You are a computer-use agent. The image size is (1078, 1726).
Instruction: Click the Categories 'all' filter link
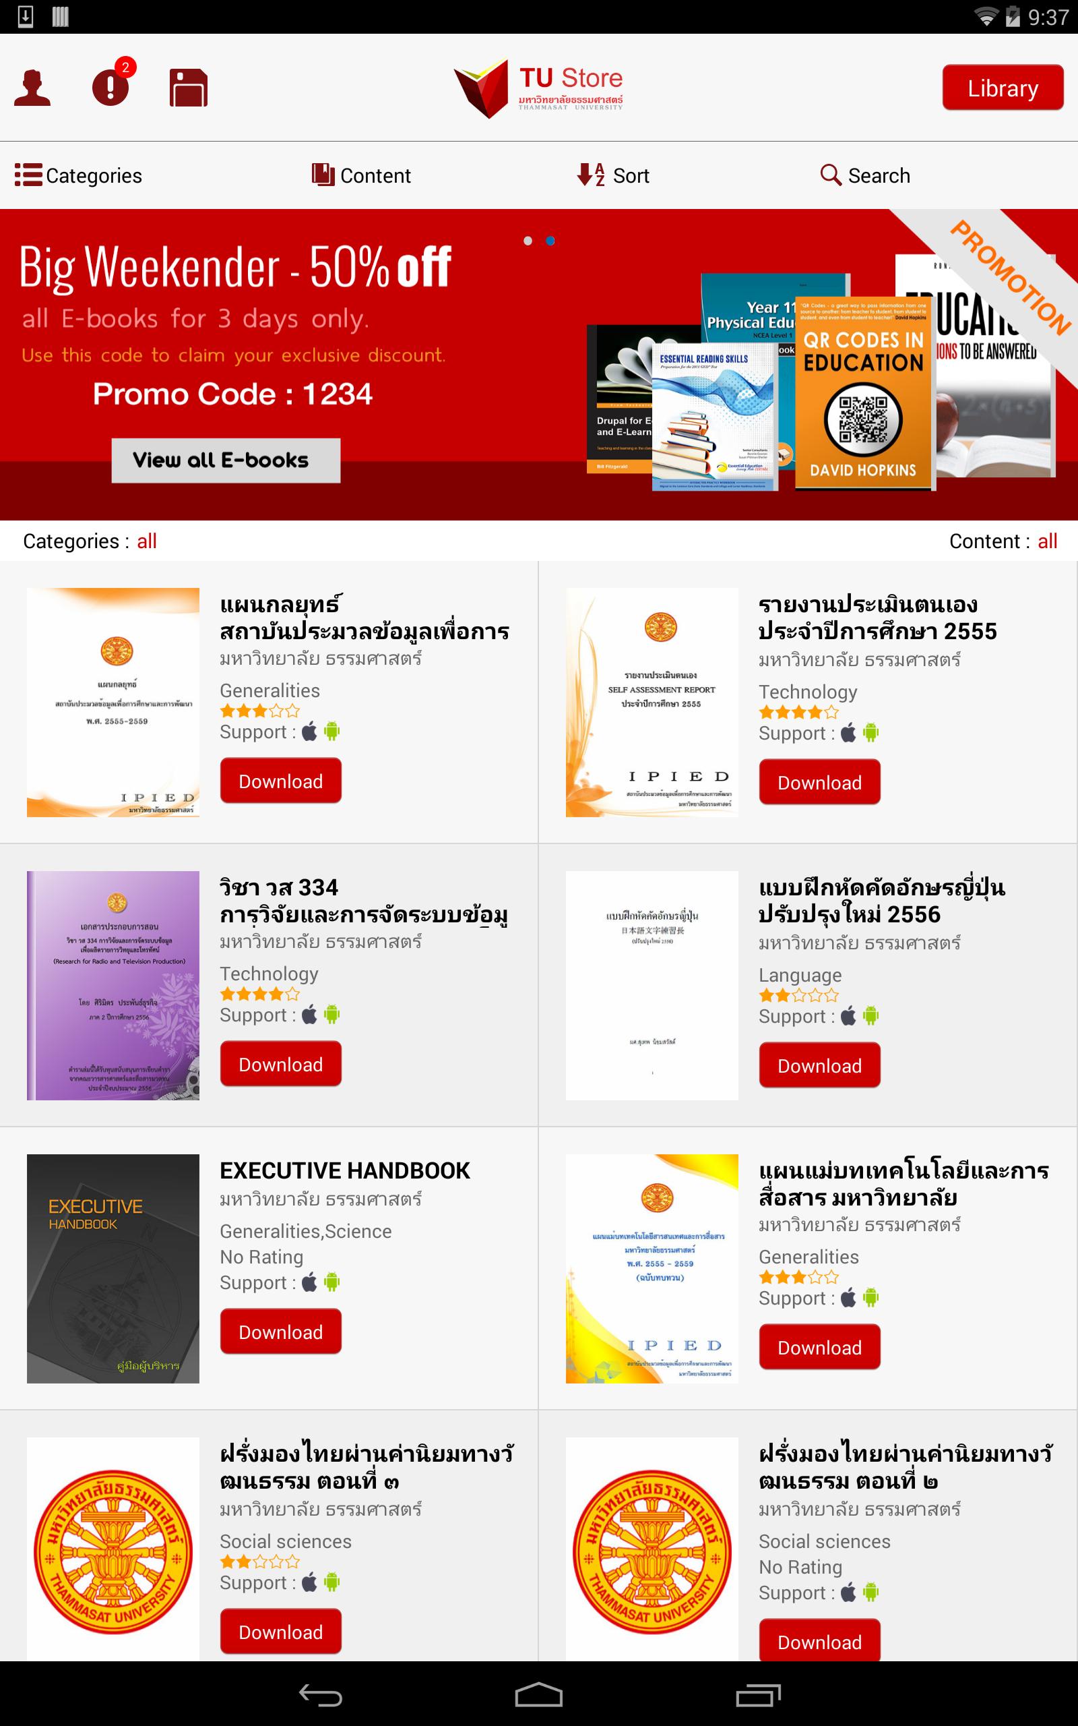[147, 541]
